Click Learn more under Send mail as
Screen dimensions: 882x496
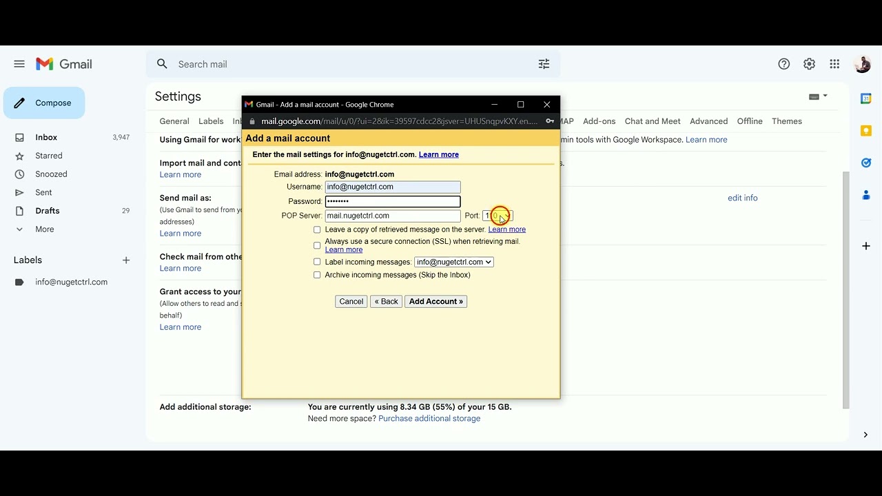point(181,234)
